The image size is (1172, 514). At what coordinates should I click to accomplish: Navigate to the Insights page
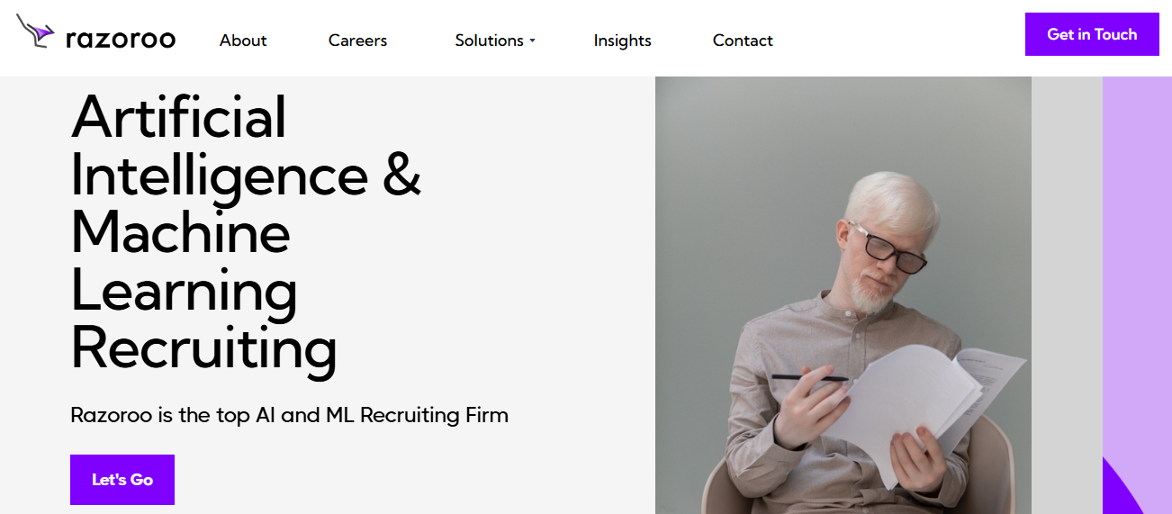click(622, 41)
